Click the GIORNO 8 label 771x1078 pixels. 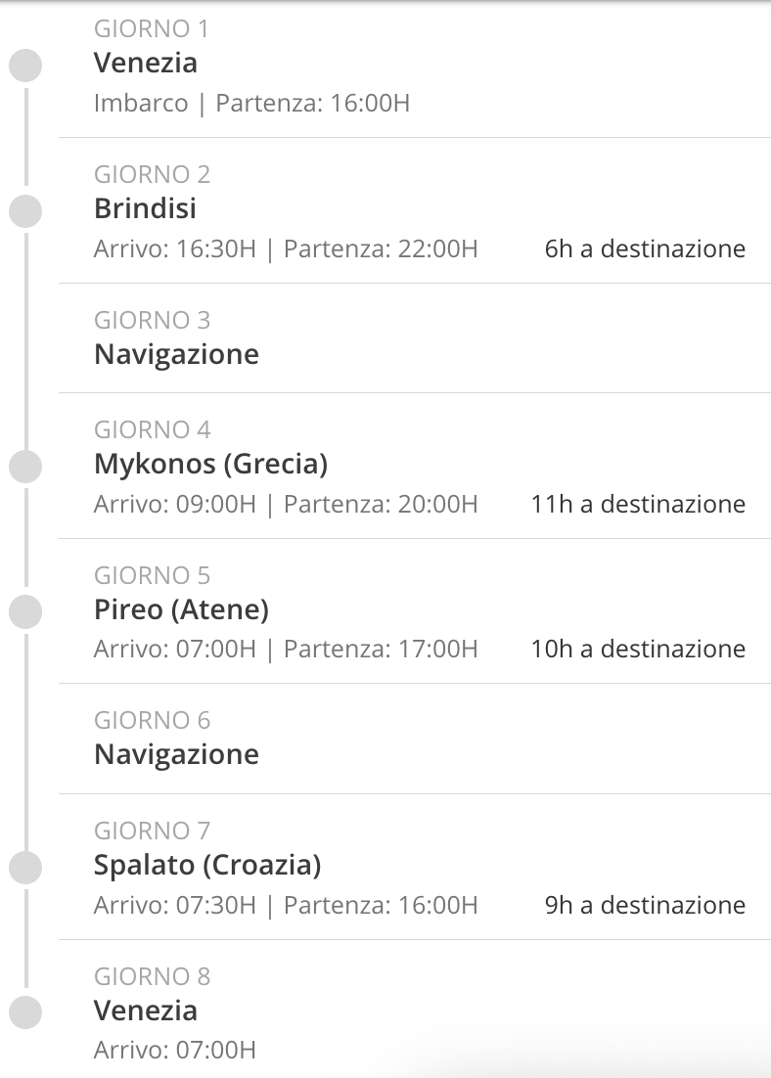pyautogui.click(x=152, y=976)
